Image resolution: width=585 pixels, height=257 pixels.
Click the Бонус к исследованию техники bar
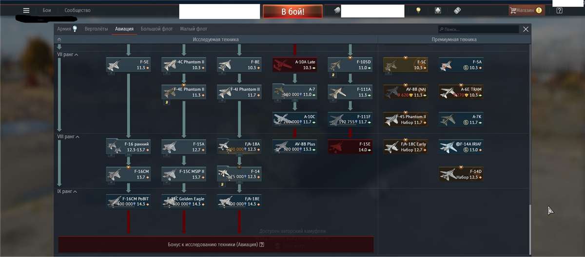tap(216, 244)
